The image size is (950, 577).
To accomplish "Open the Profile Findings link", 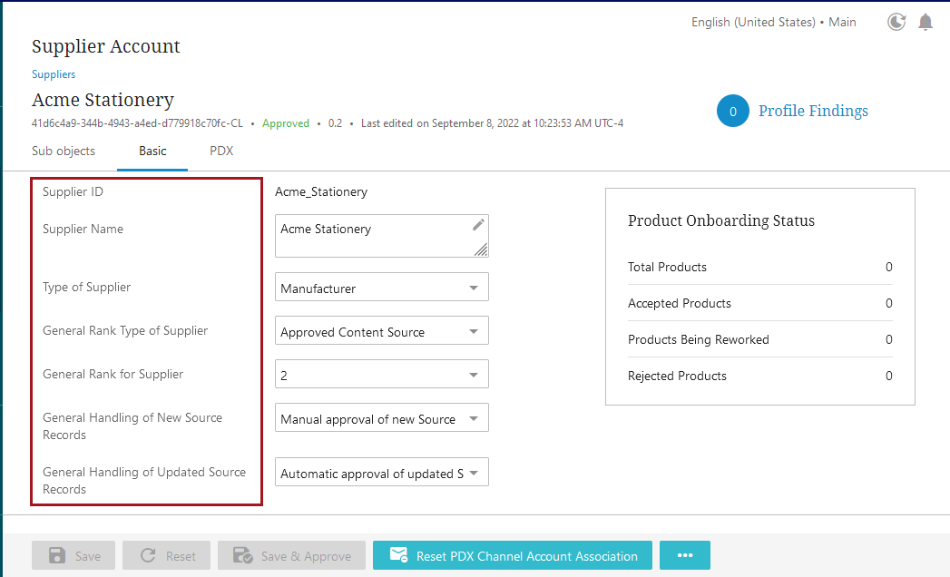I will click(813, 111).
